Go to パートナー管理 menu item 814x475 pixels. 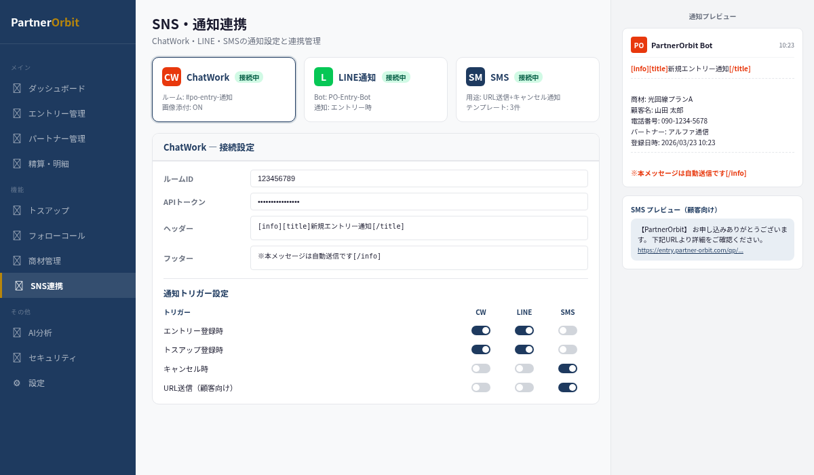[57, 138]
